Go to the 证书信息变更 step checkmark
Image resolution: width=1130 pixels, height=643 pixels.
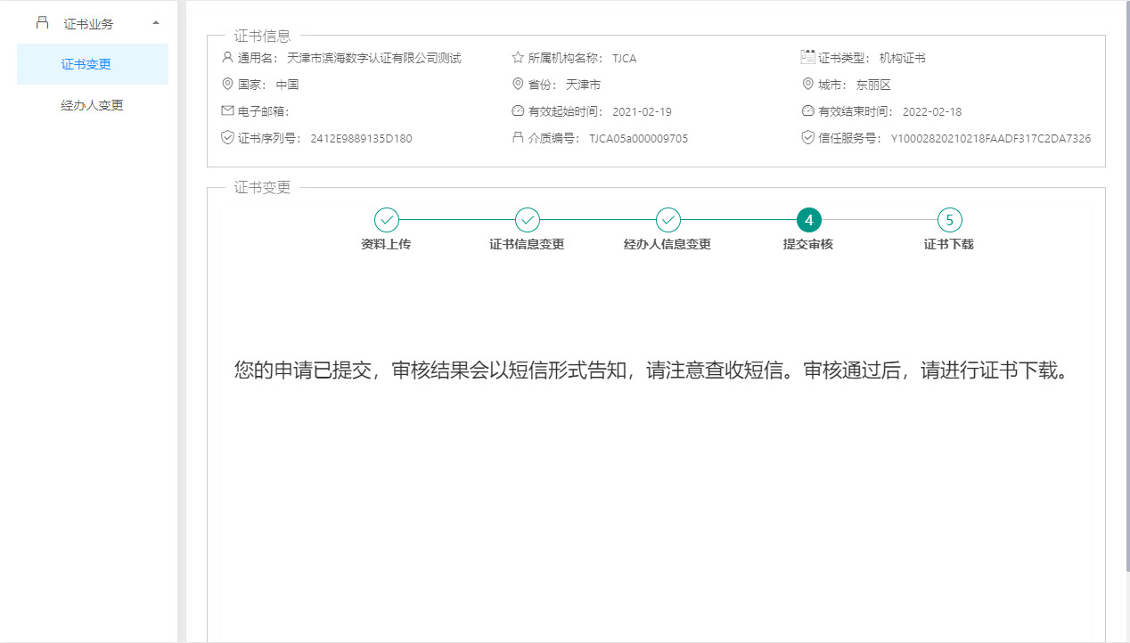(x=527, y=220)
